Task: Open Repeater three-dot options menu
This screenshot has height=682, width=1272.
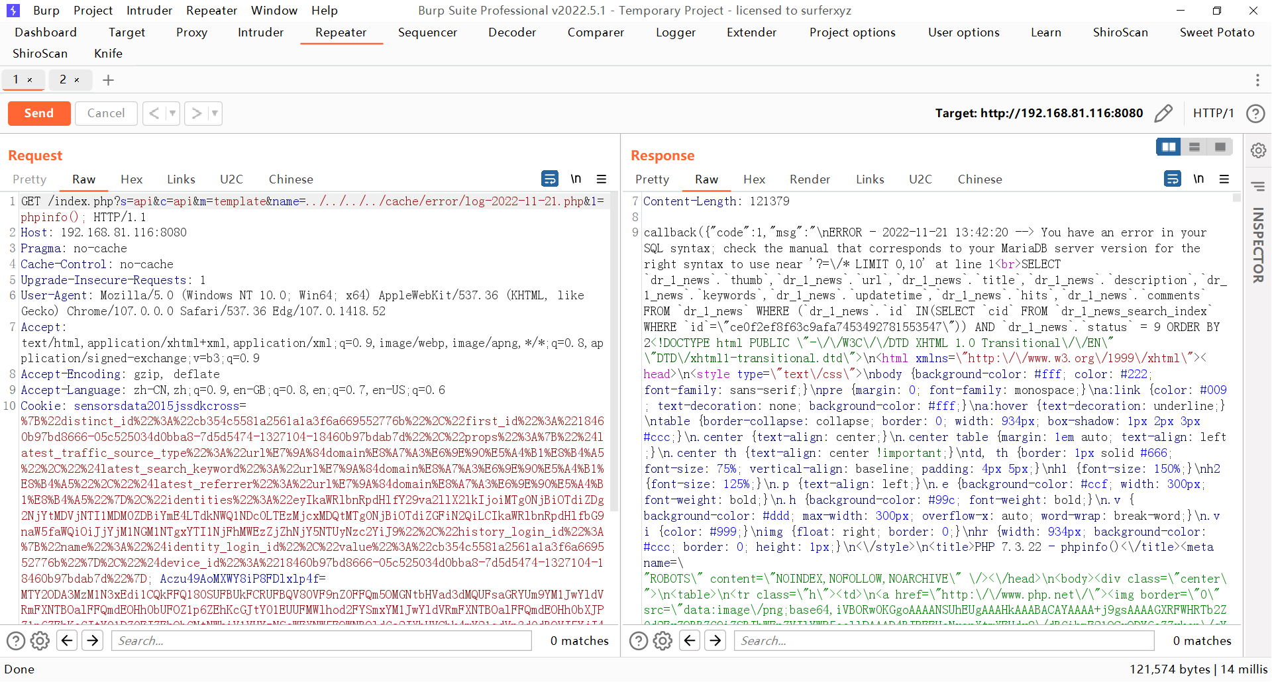Action: pos(1257,80)
